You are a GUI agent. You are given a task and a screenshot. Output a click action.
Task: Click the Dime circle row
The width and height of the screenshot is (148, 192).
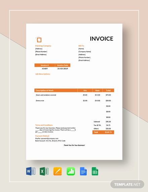click(x=74, y=100)
